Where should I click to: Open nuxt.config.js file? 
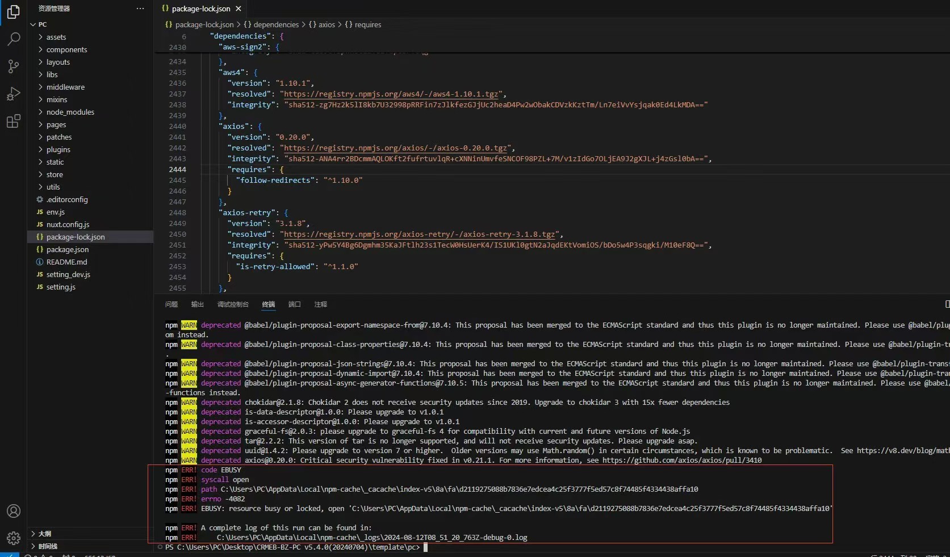(68, 224)
